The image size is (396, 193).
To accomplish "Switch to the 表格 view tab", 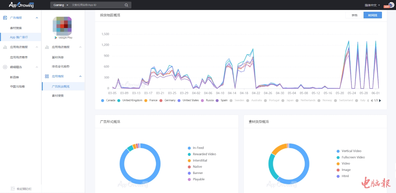I will pos(354,15).
